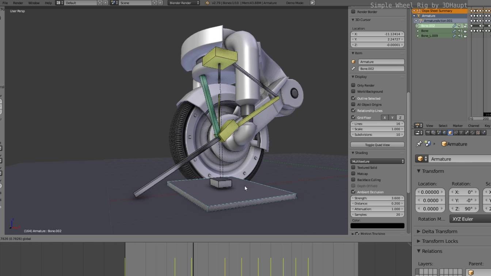This screenshot has height=276, width=491.
Task: Click the 3D Cursor X location field
Action: (x=377, y=34)
